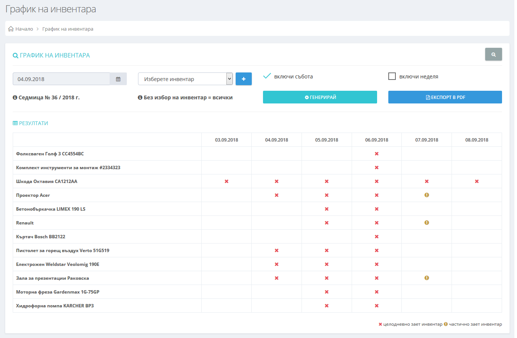Viewport: 517px width, 338px height.
Task: Click the частично зает инвентар legend text
Action: click(x=475, y=324)
